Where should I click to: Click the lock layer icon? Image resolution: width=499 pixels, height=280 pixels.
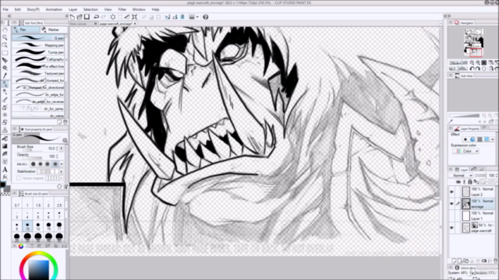469,182
